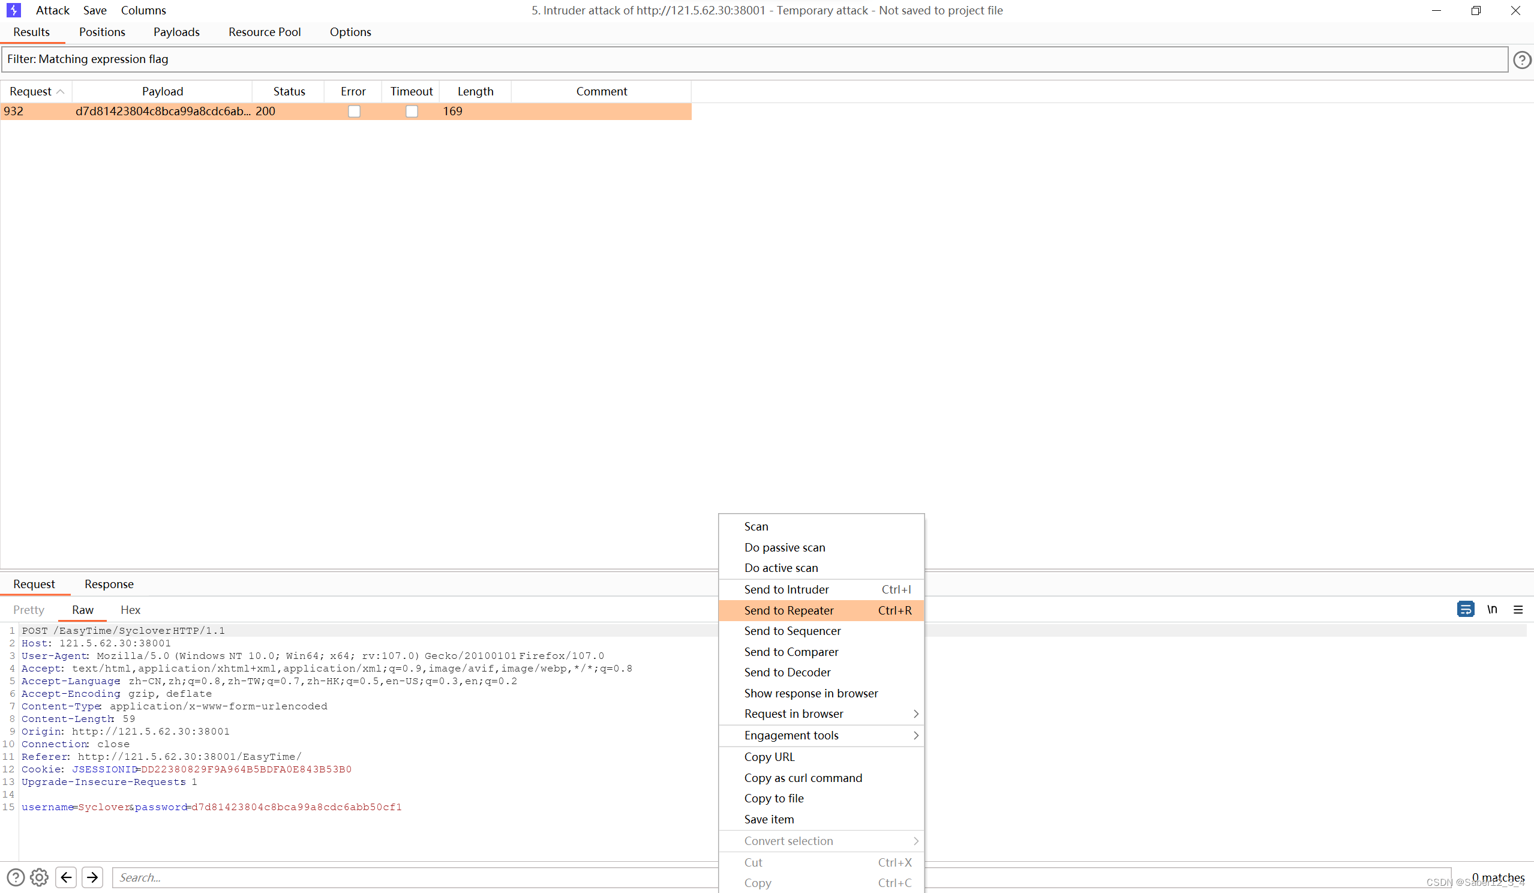The image size is (1534, 893).
Task: Click the filter help question-mark icon
Action: tap(1521, 59)
